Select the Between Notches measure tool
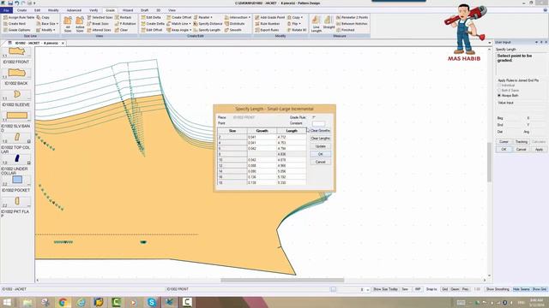 352,24
